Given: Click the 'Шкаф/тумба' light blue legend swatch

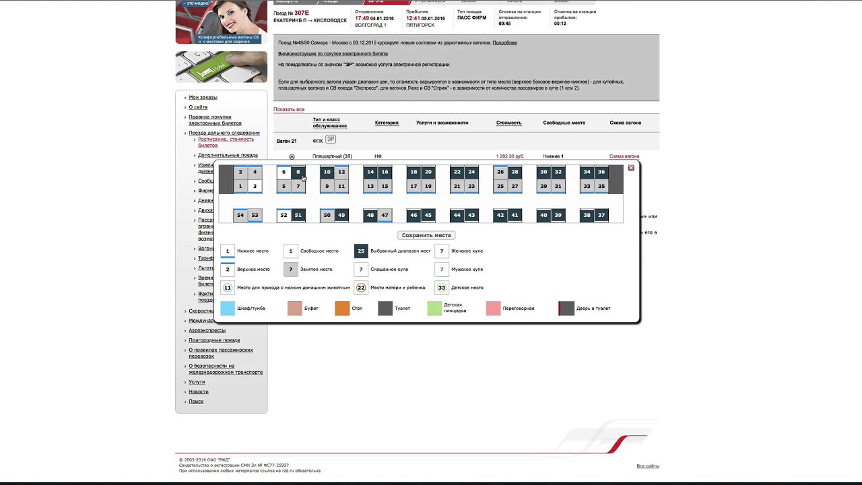Looking at the screenshot, I should point(228,309).
